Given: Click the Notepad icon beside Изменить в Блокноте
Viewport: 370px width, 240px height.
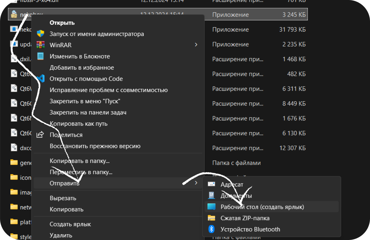Looking at the screenshot, I should [x=40, y=56].
